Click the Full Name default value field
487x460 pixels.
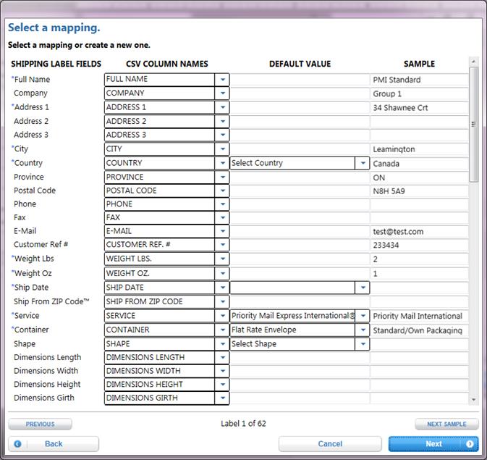pos(300,80)
